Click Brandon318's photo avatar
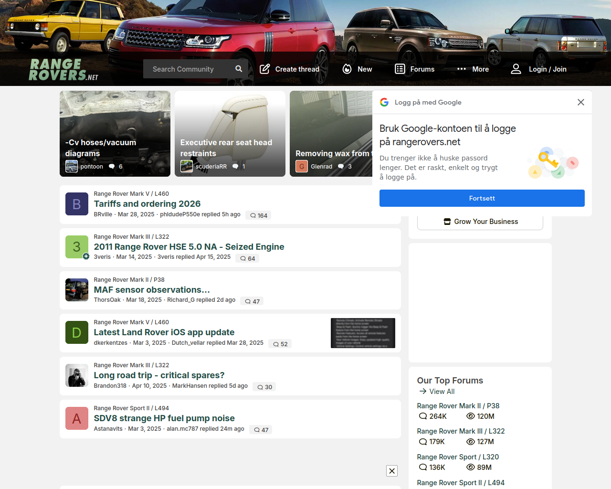 [x=77, y=375]
